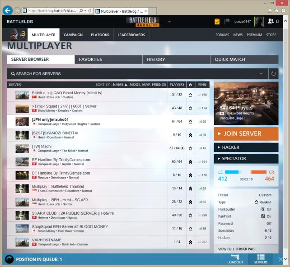Sort the server list by Mode
Screen dimensions: 290x267
click(135, 85)
